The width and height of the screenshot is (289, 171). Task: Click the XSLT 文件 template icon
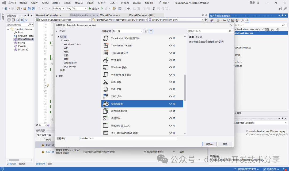click(x=106, y=96)
